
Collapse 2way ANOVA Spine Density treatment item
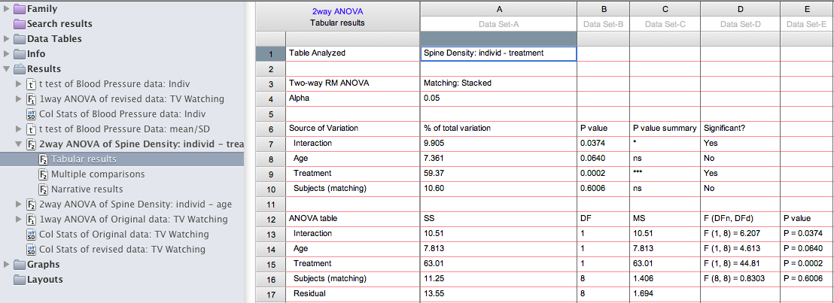19,144
